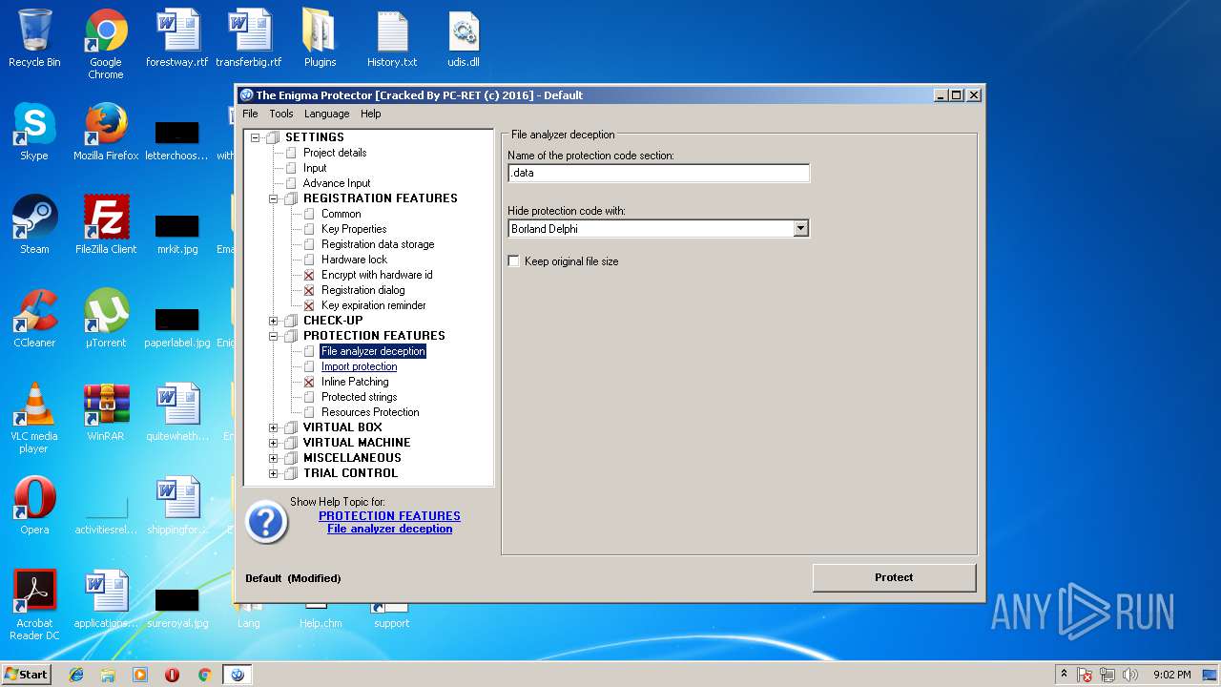The image size is (1221, 687).
Task: Toggle Resources Protection item checkbox
Action: [x=308, y=412]
